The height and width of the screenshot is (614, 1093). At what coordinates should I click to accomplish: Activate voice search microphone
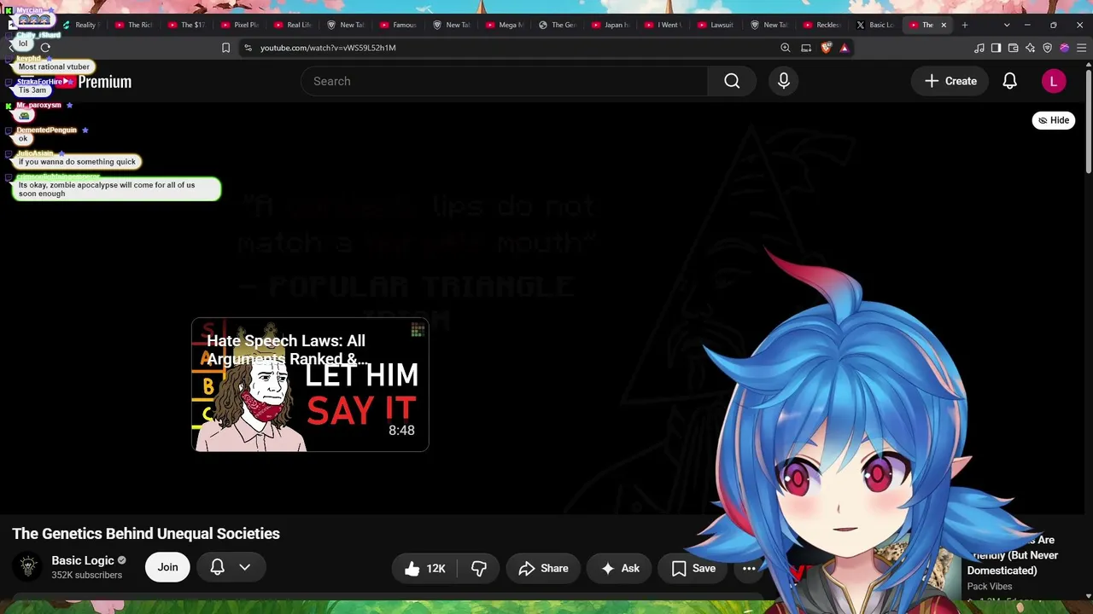pyautogui.click(x=784, y=81)
